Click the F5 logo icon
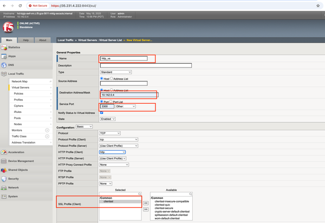Viewport: 325px width, 223px height. 9,26
